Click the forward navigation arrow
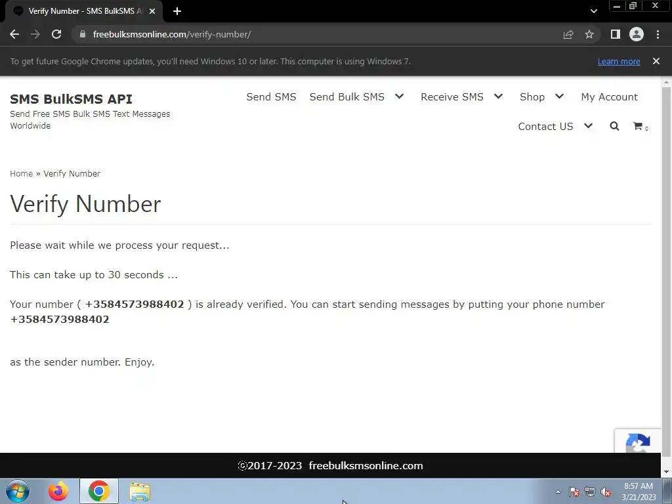Viewport: 672px width, 504px height. click(35, 34)
